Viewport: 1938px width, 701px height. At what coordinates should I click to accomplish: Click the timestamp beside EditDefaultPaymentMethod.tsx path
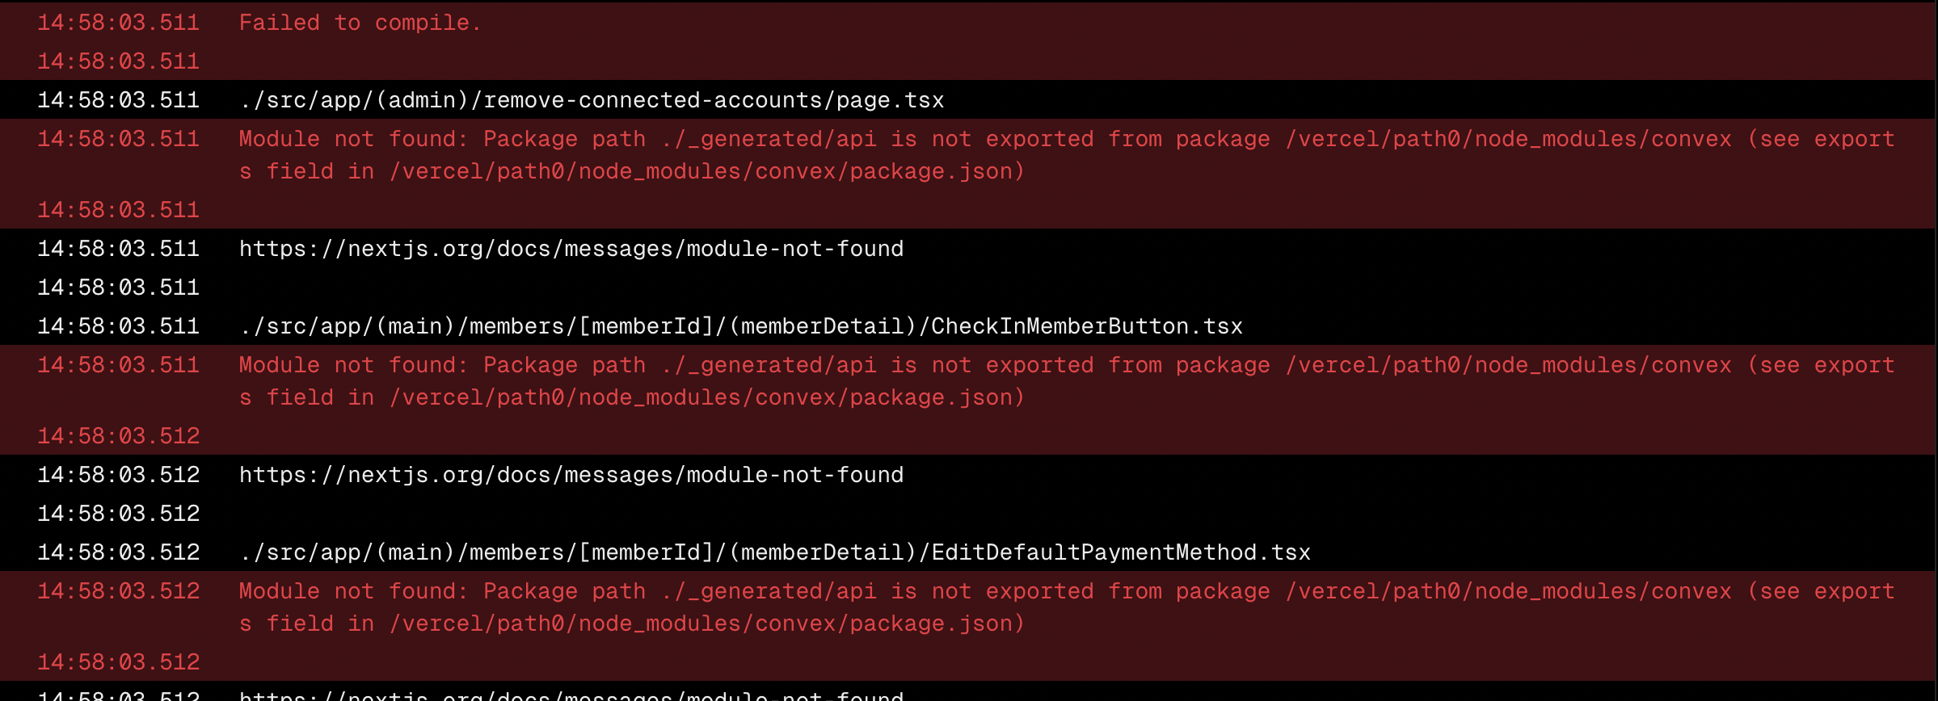click(119, 552)
